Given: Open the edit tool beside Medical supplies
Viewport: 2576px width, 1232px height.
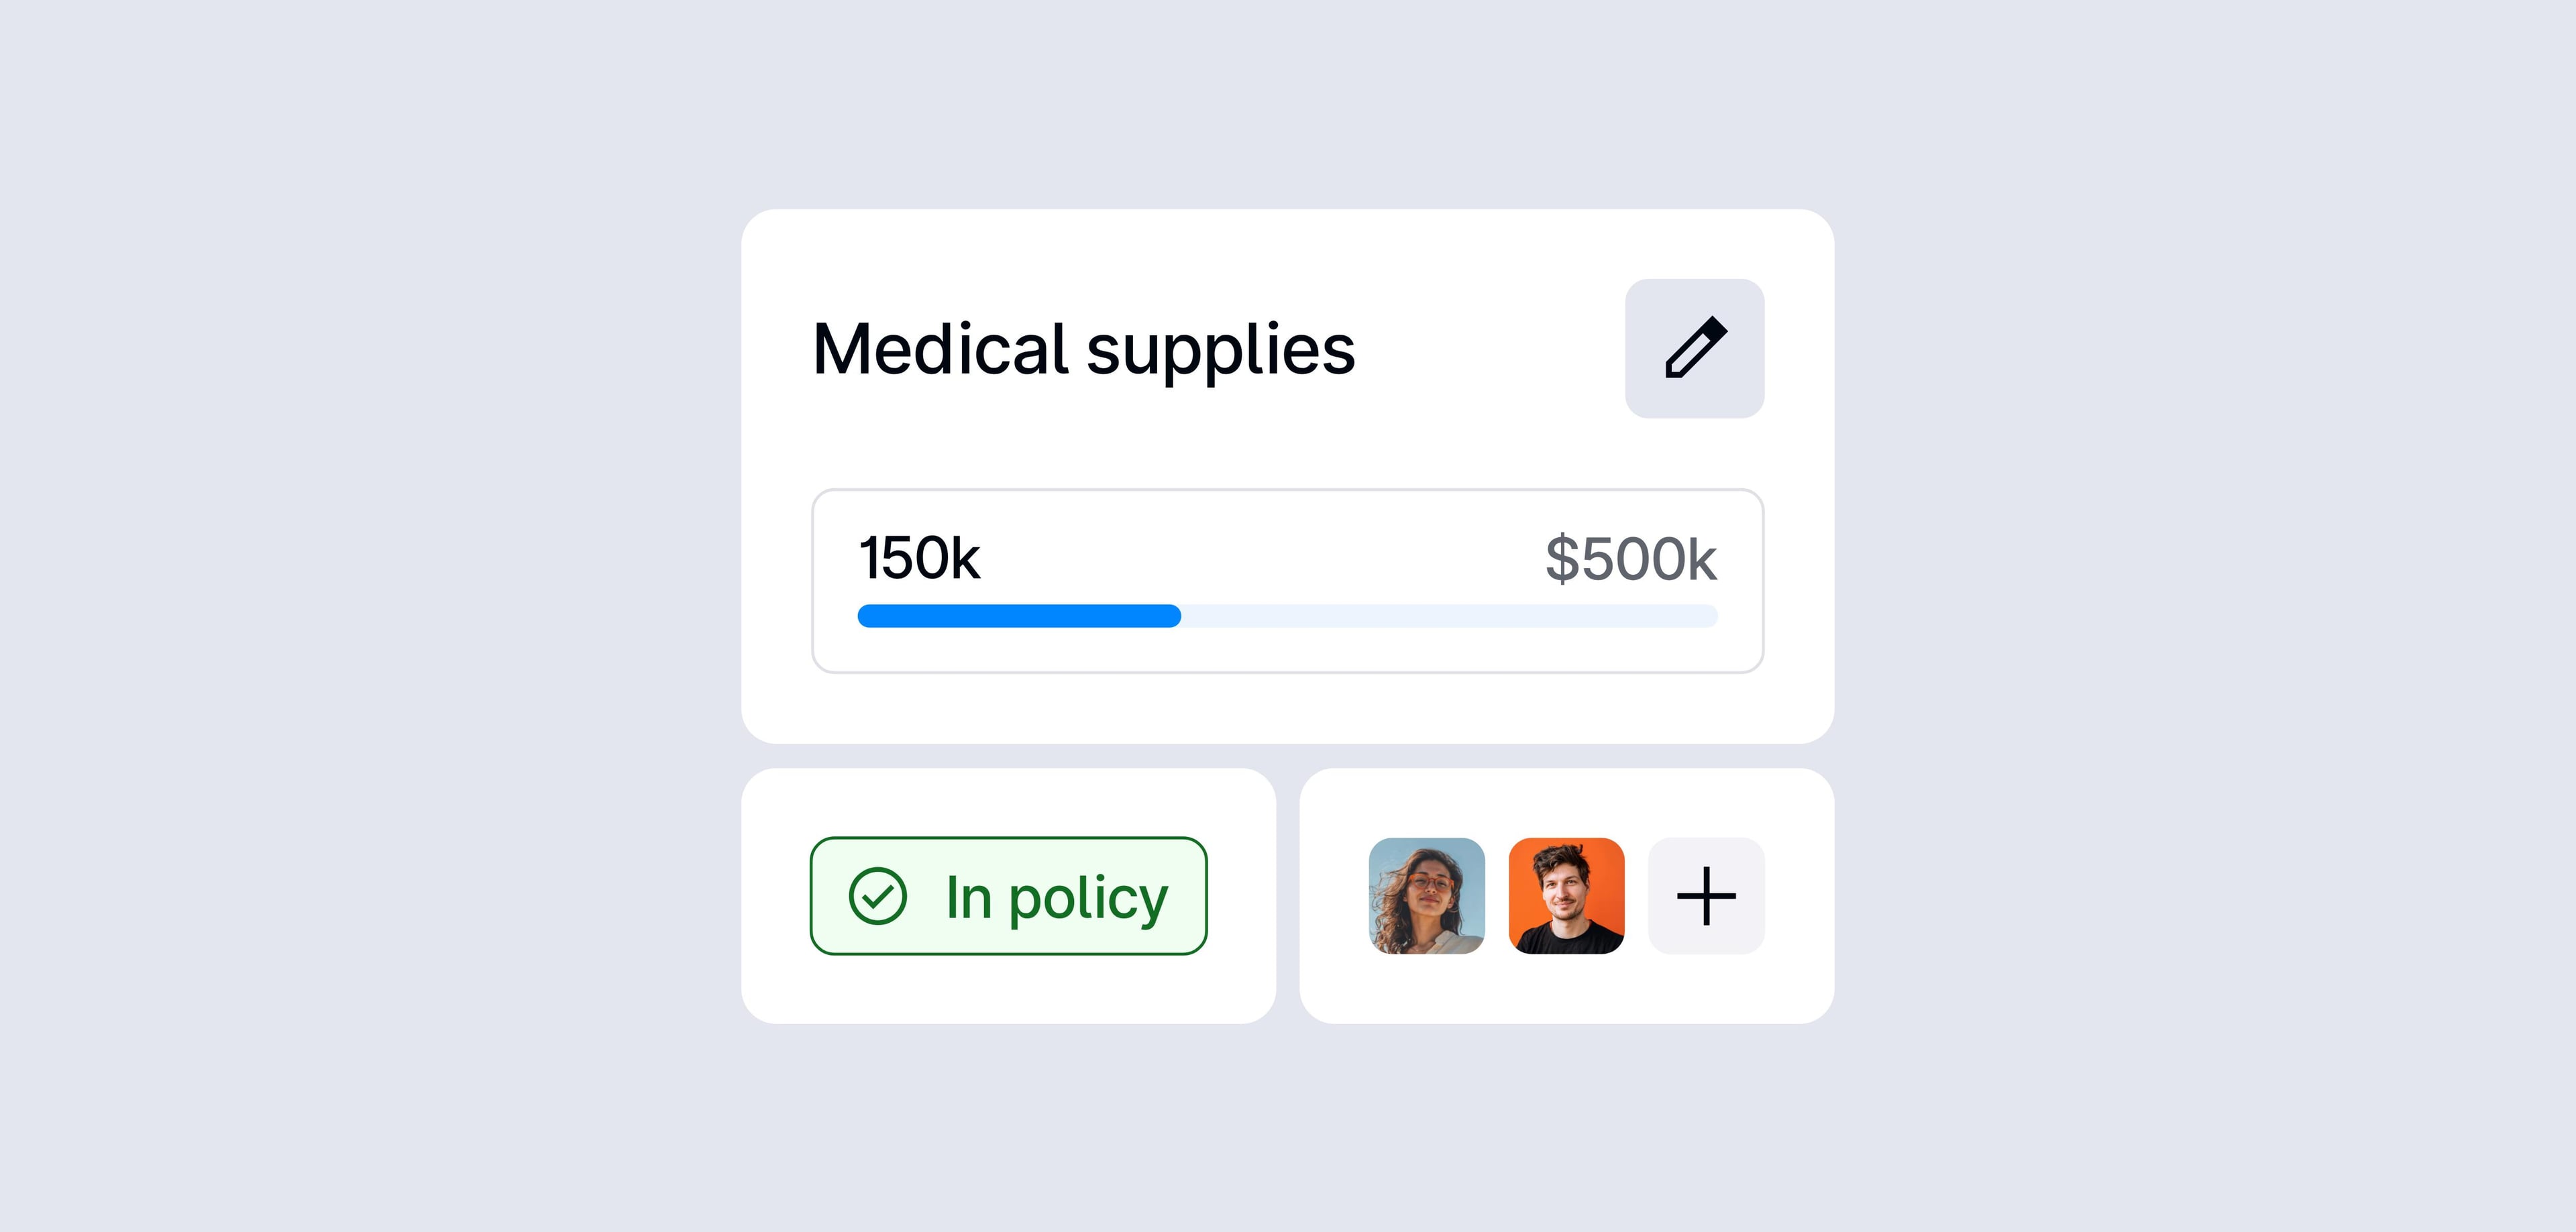Looking at the screenshot, I should tap(1695, 348).
